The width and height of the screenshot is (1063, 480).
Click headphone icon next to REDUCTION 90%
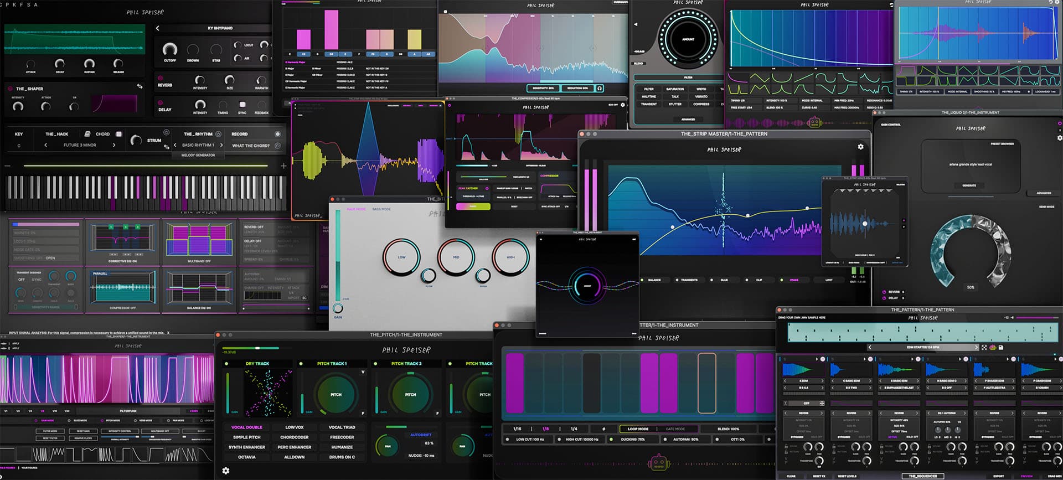coord(599,88)
